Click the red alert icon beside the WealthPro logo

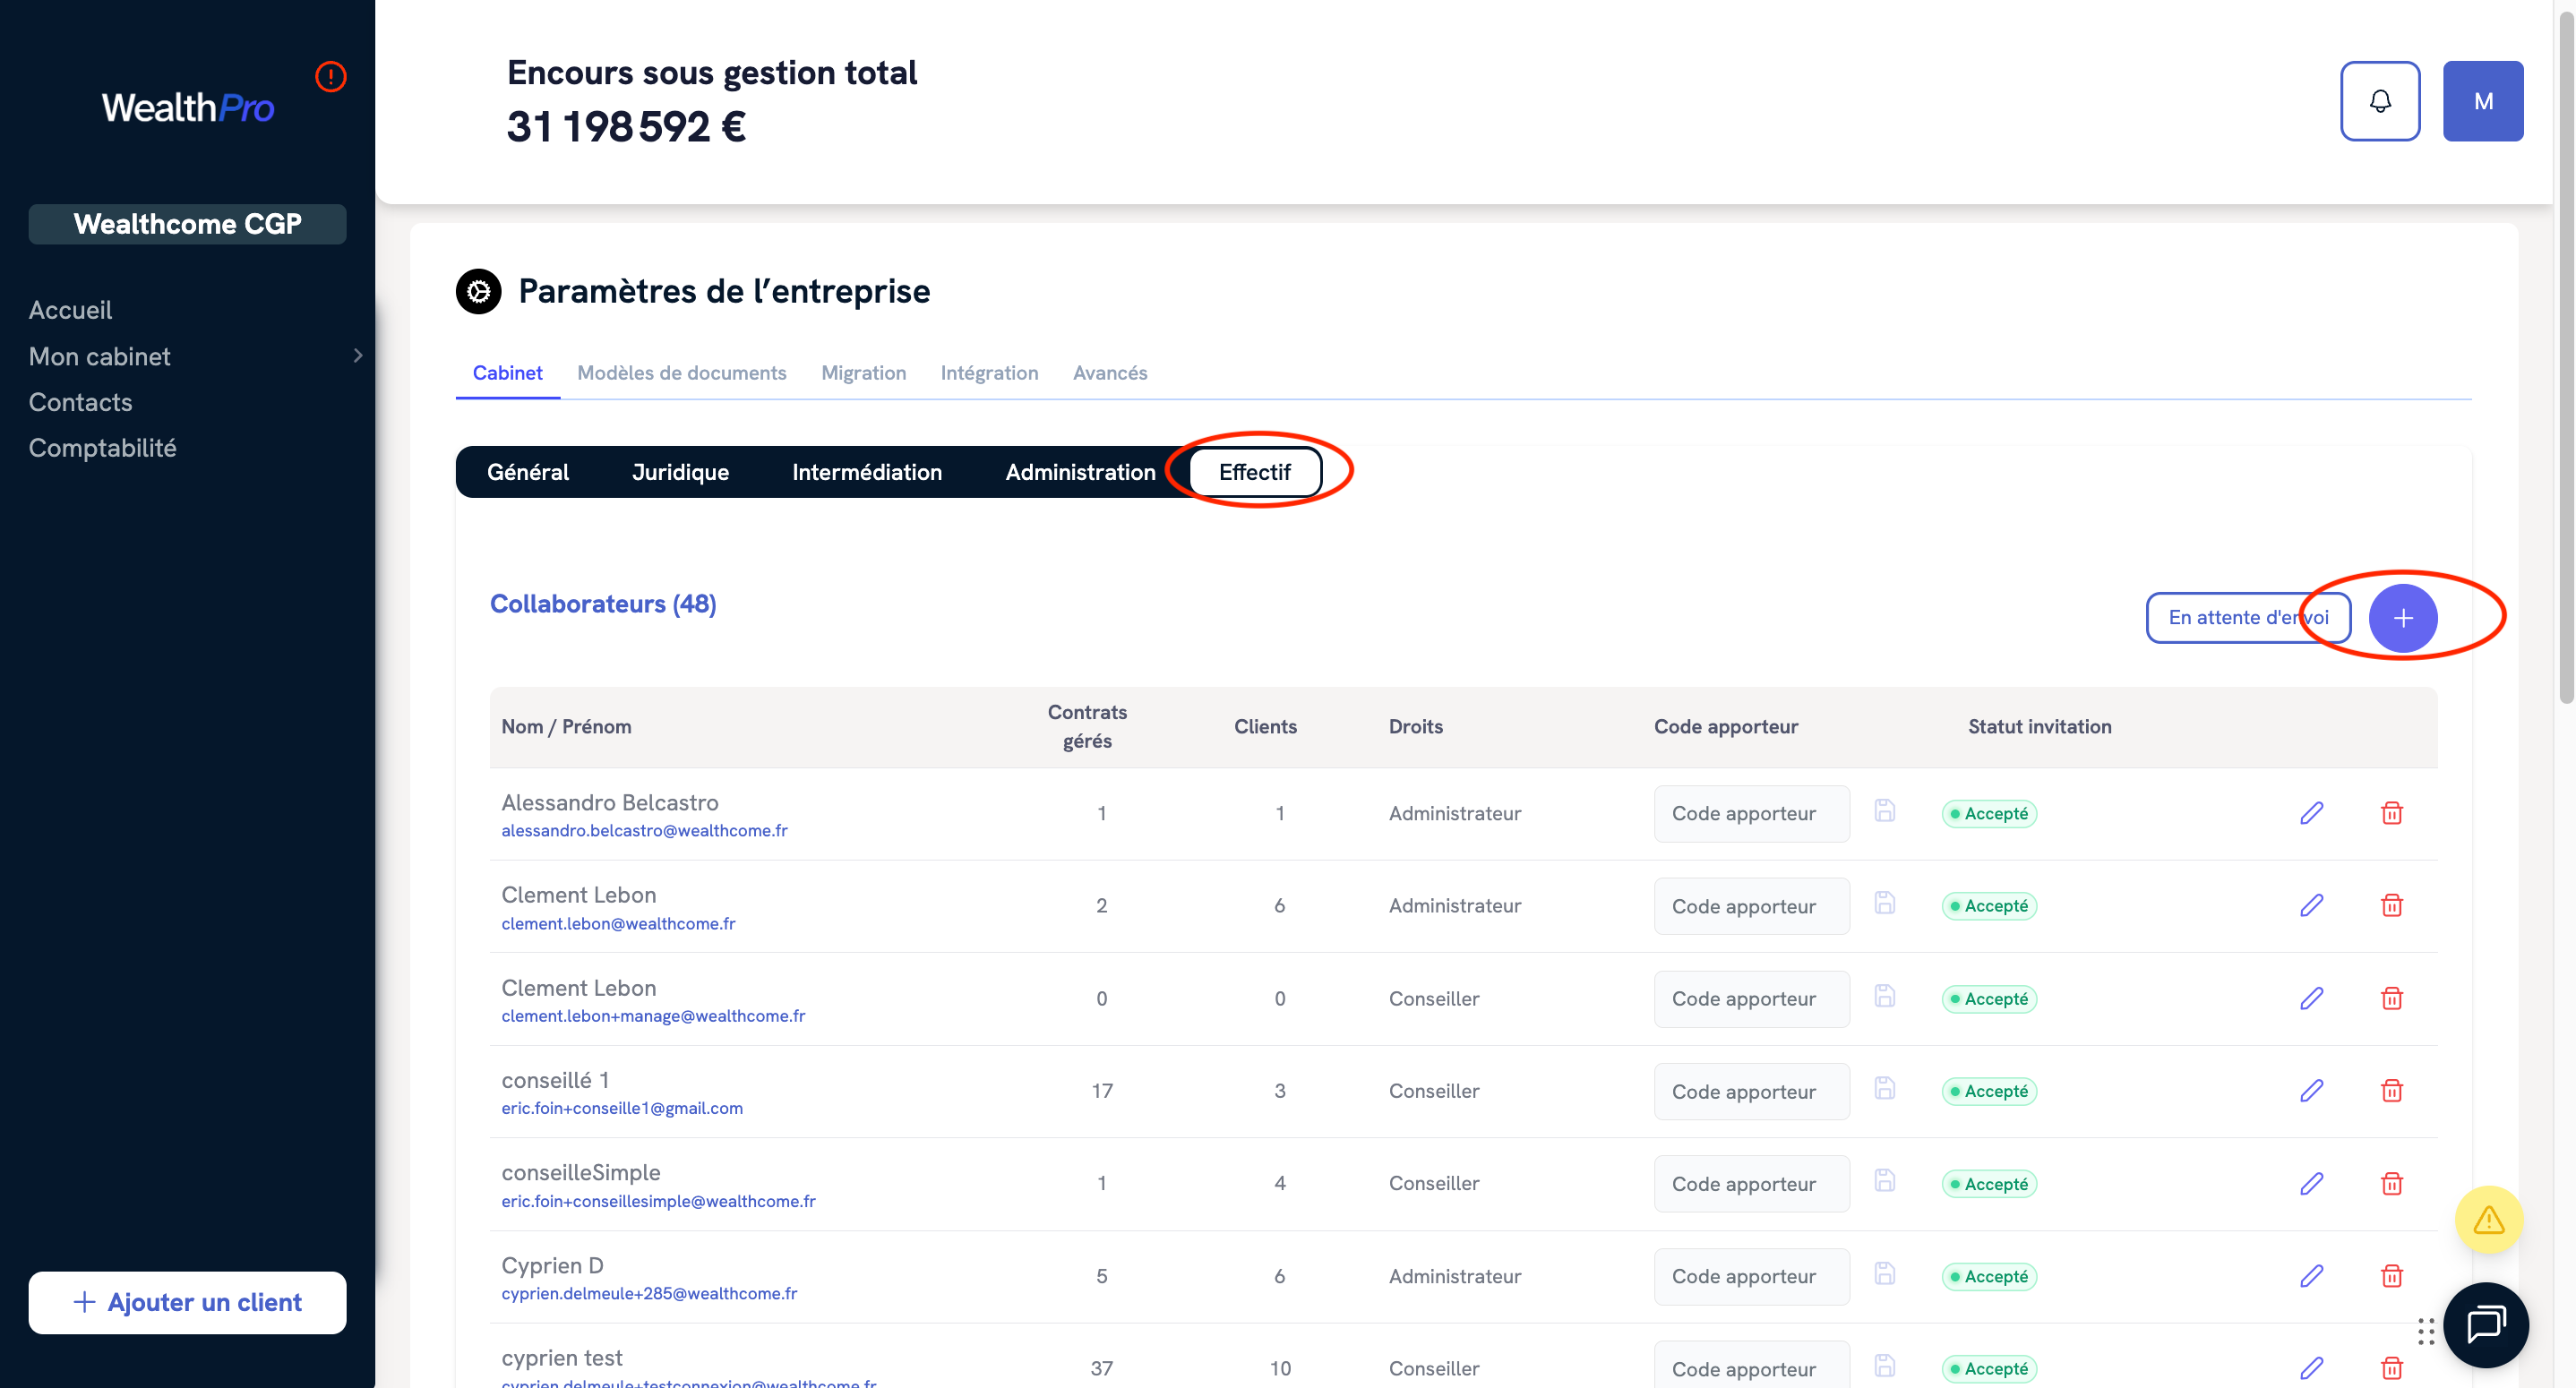tap(330, 77)
